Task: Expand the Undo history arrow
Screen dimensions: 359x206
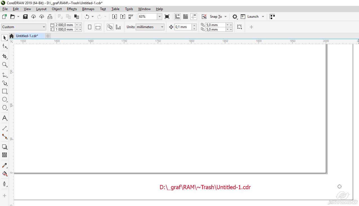Action: tap(93, 17)
